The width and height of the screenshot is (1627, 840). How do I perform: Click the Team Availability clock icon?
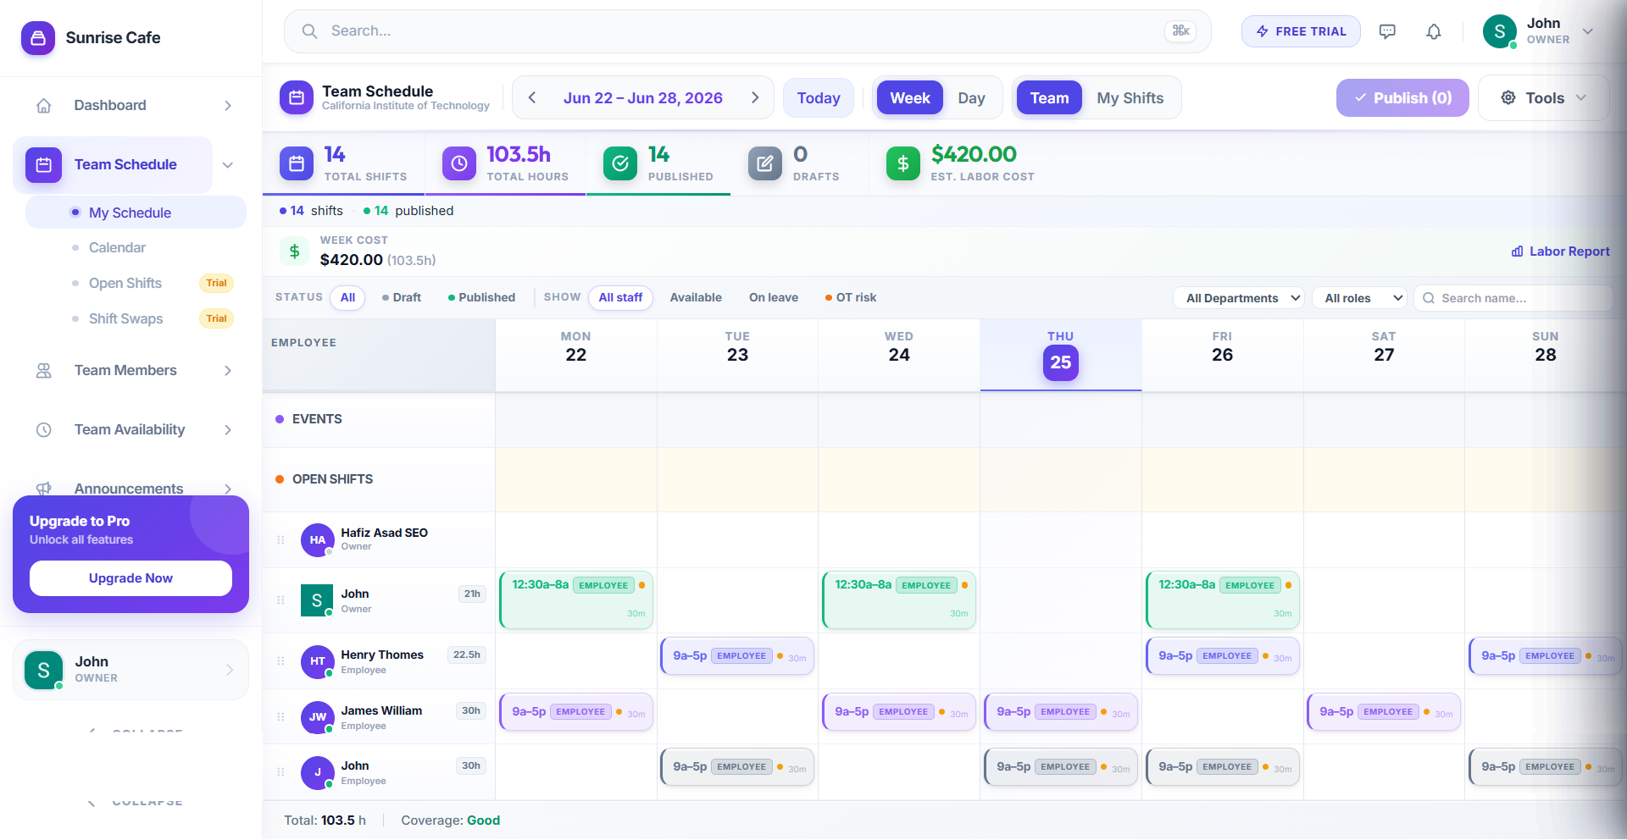[x=44, y=430]
